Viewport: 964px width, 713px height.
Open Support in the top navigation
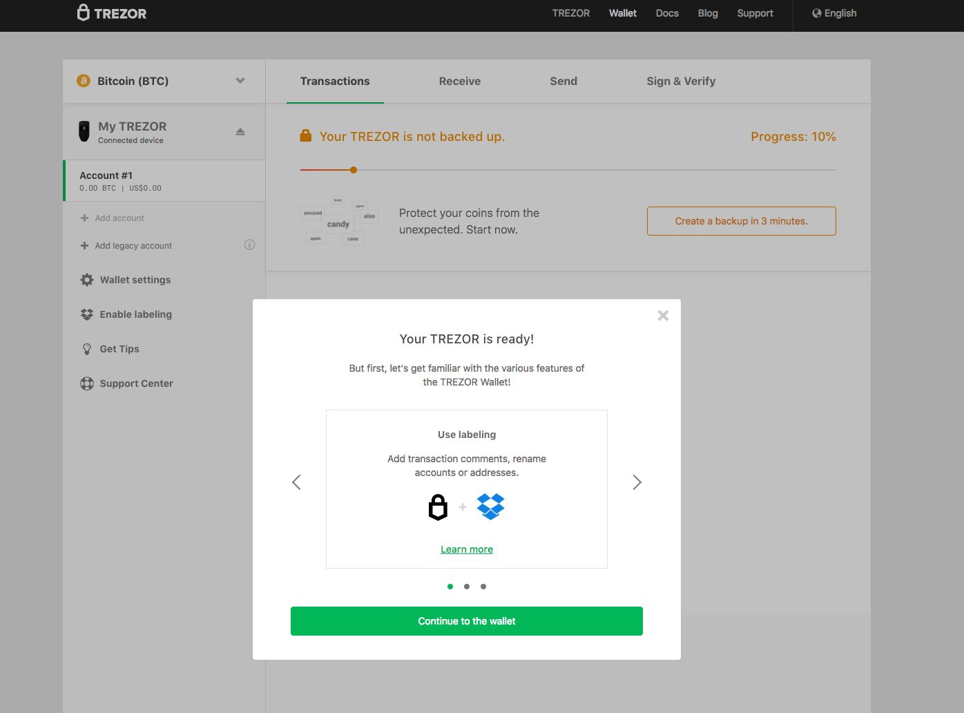755,13
